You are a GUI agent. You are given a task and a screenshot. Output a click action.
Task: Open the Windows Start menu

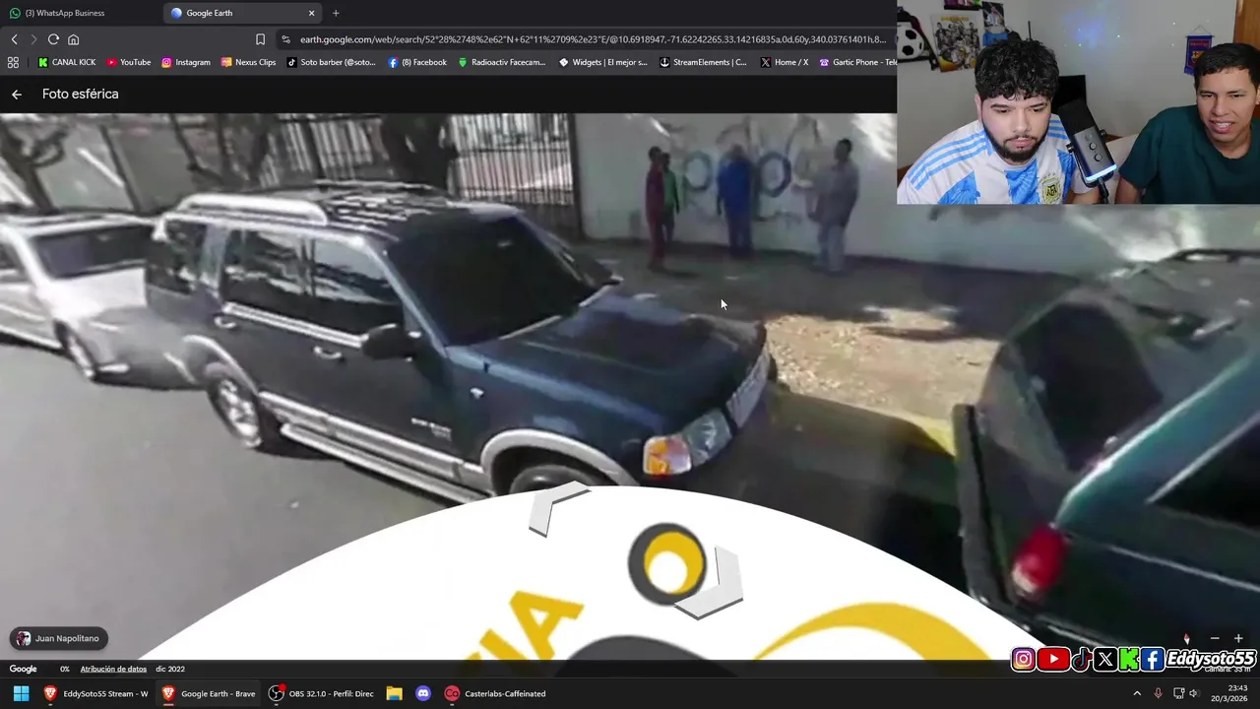(x=21, y=693)
